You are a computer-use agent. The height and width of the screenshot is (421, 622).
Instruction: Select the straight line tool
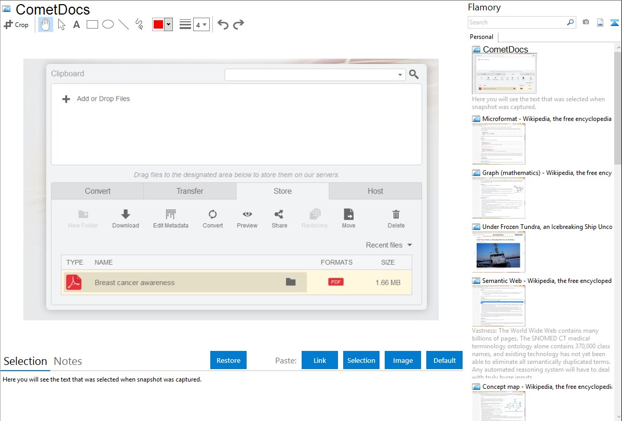pos(124,24)
